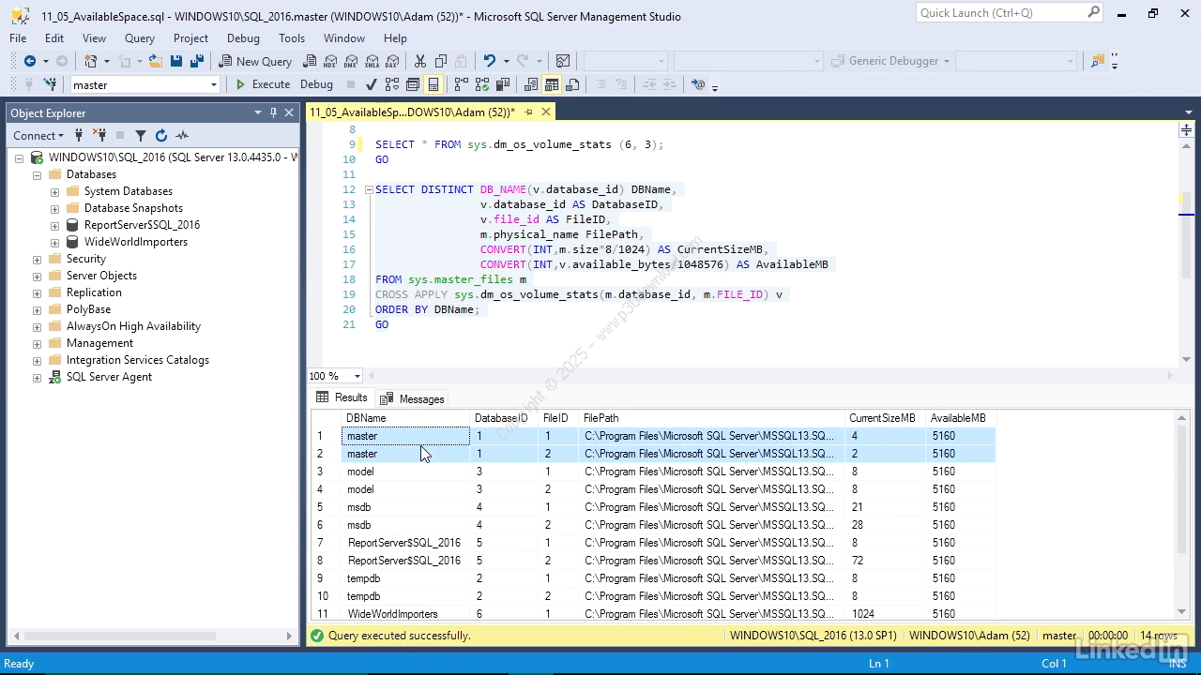Toggle Include Client Statistics
The height and width of the screenshot is (675, 1201).
click(x=502, y=84)
